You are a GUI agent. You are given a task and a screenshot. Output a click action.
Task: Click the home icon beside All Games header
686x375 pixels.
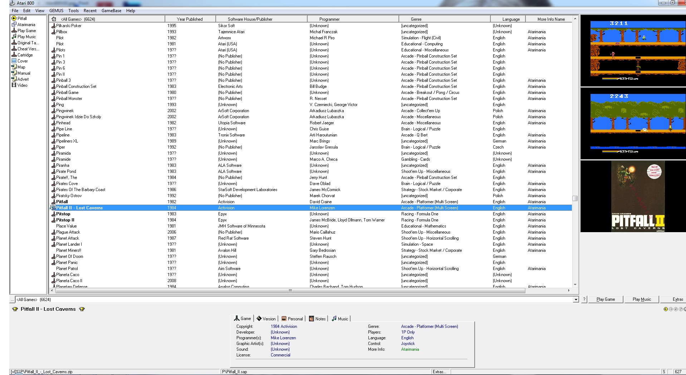(54, 19)
